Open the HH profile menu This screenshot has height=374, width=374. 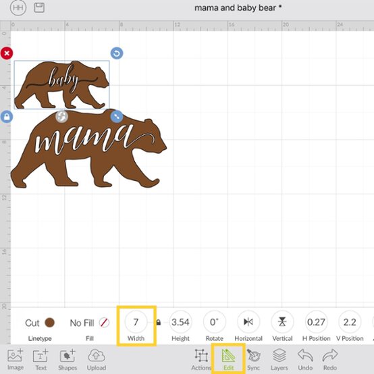pos(18,8)
